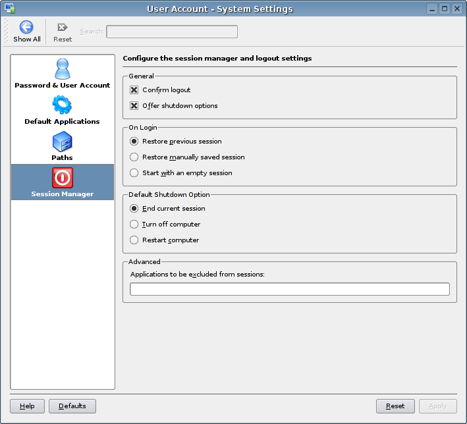The image size is (467, 424).
Task: Minimize the System Settings window
Action: pos(432,9)
